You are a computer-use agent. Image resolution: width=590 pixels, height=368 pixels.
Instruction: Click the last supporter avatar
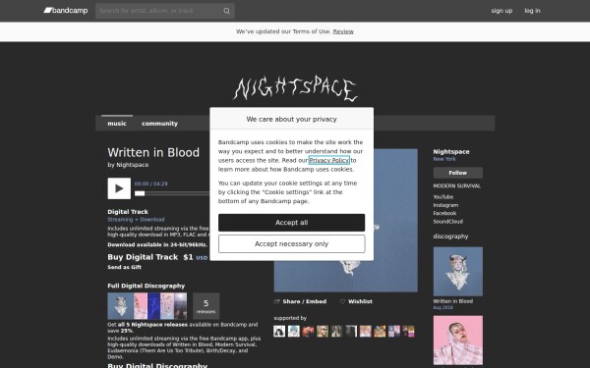click(408, 332)
